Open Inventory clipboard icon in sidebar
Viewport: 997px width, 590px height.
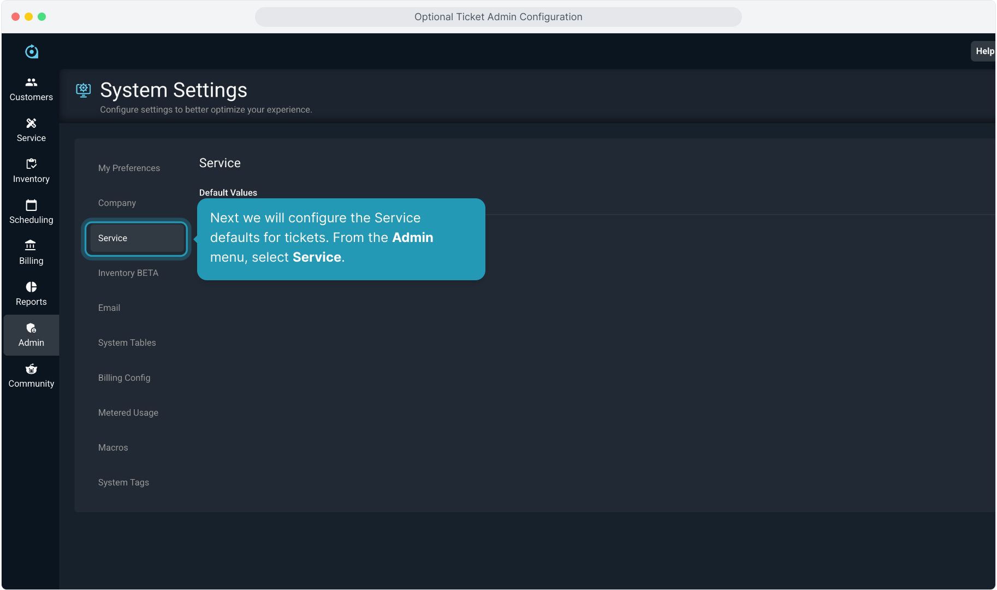[31, 164]
